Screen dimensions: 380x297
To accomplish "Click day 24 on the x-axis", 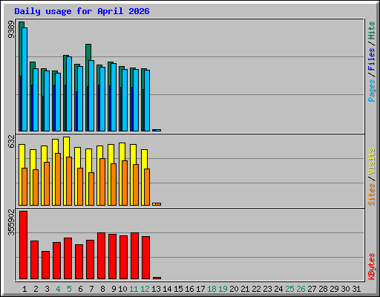I will tap(278, 289).
